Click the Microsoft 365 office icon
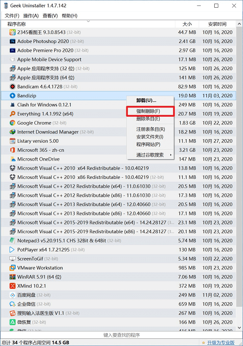 coord(13,150)
